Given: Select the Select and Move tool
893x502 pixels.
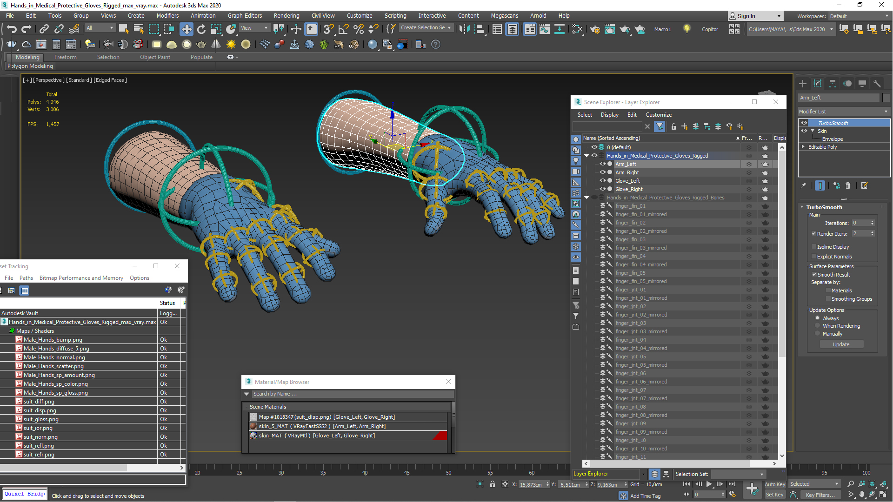Looking at the screenshot, I should click(187, 29).
